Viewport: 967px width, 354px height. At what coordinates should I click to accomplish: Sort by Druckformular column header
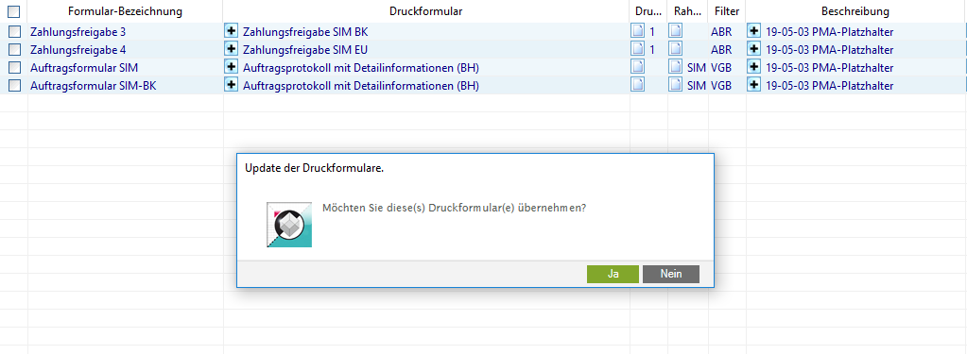point(426,11)
